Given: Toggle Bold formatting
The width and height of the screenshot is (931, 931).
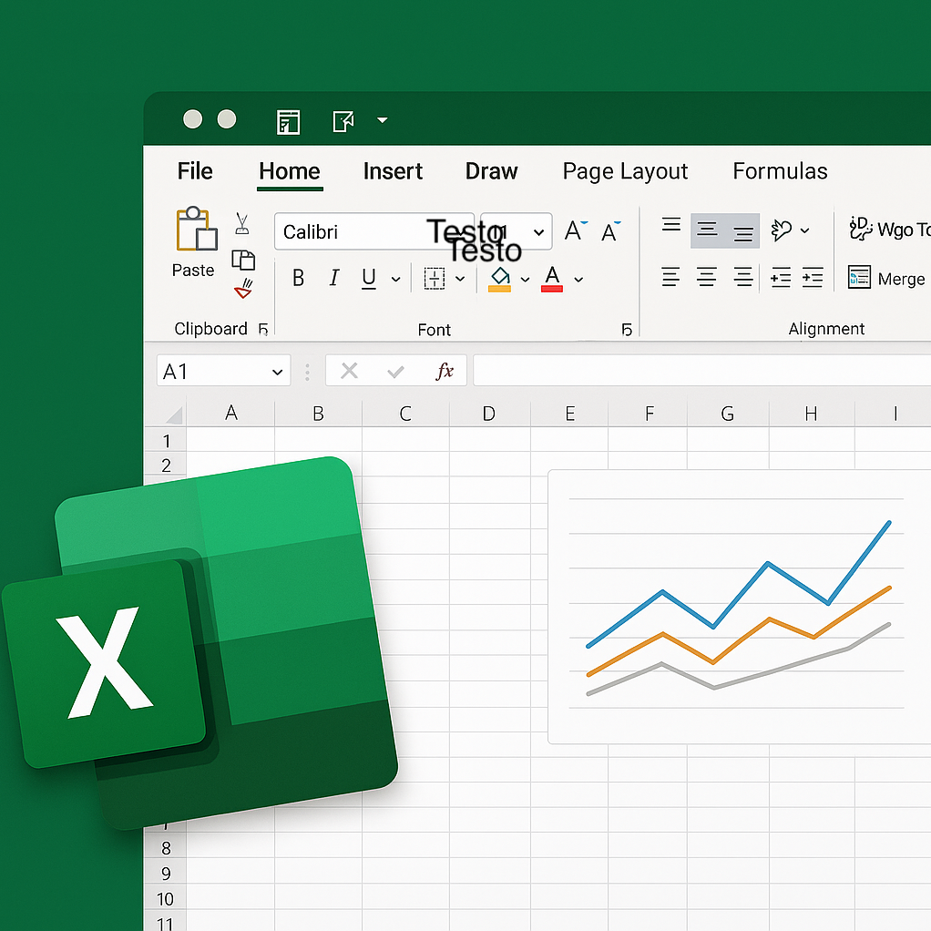Looking at the screenshot, I should coord(298,279).
